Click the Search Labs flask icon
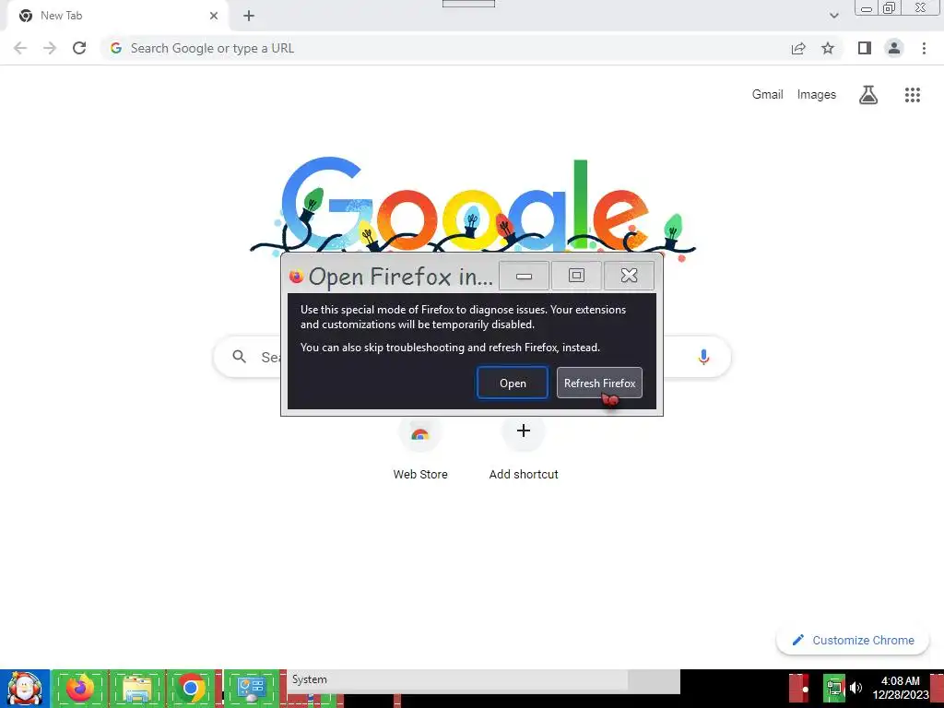Viewport: 944px width, 708px height. pyautogui.click(x=868, y=95)
